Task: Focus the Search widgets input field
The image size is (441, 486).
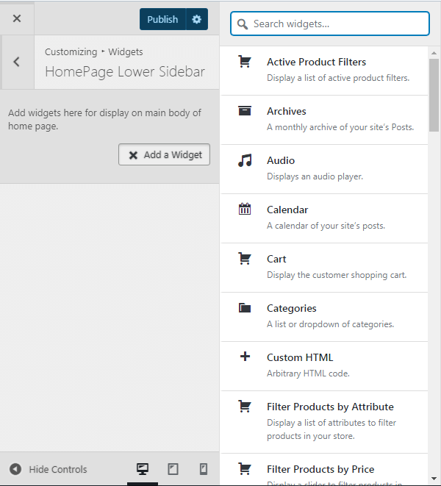Action: (x=330, y=24)
